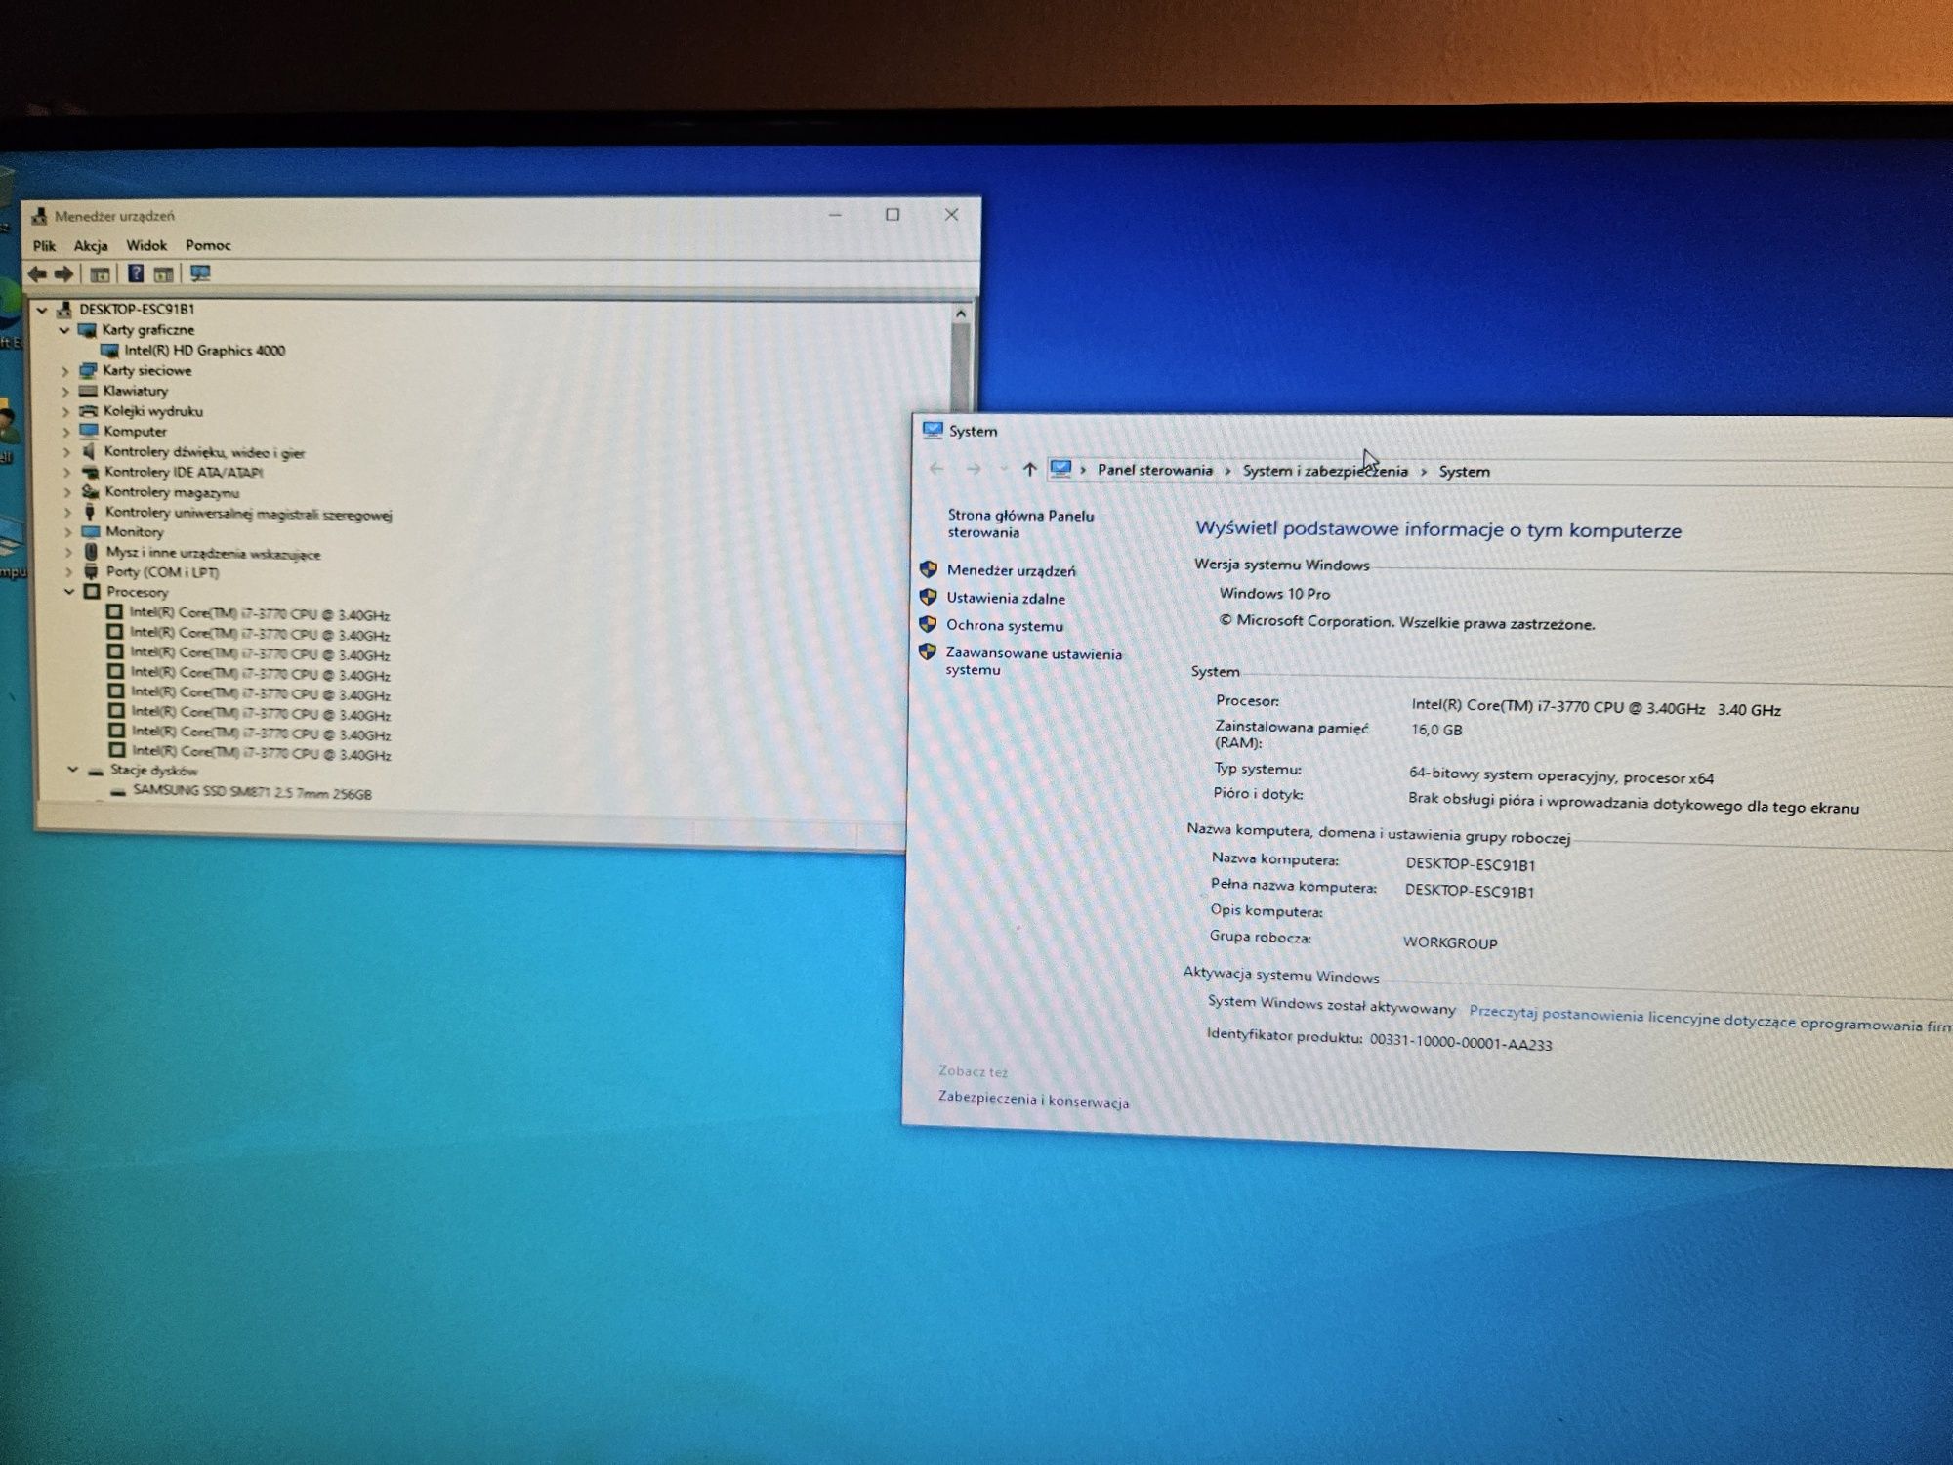1953x1465 pixels.
Task: Click the 16,0 GB installed RAM value
Action: point(1436,730)
